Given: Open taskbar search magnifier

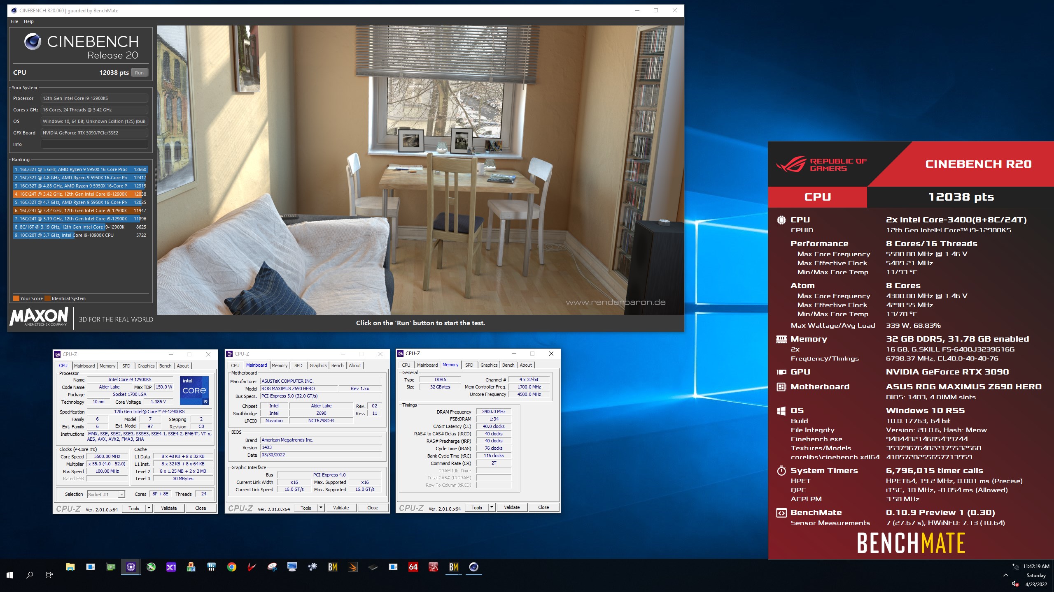Looking at the screenshot, I should (30, 575).
